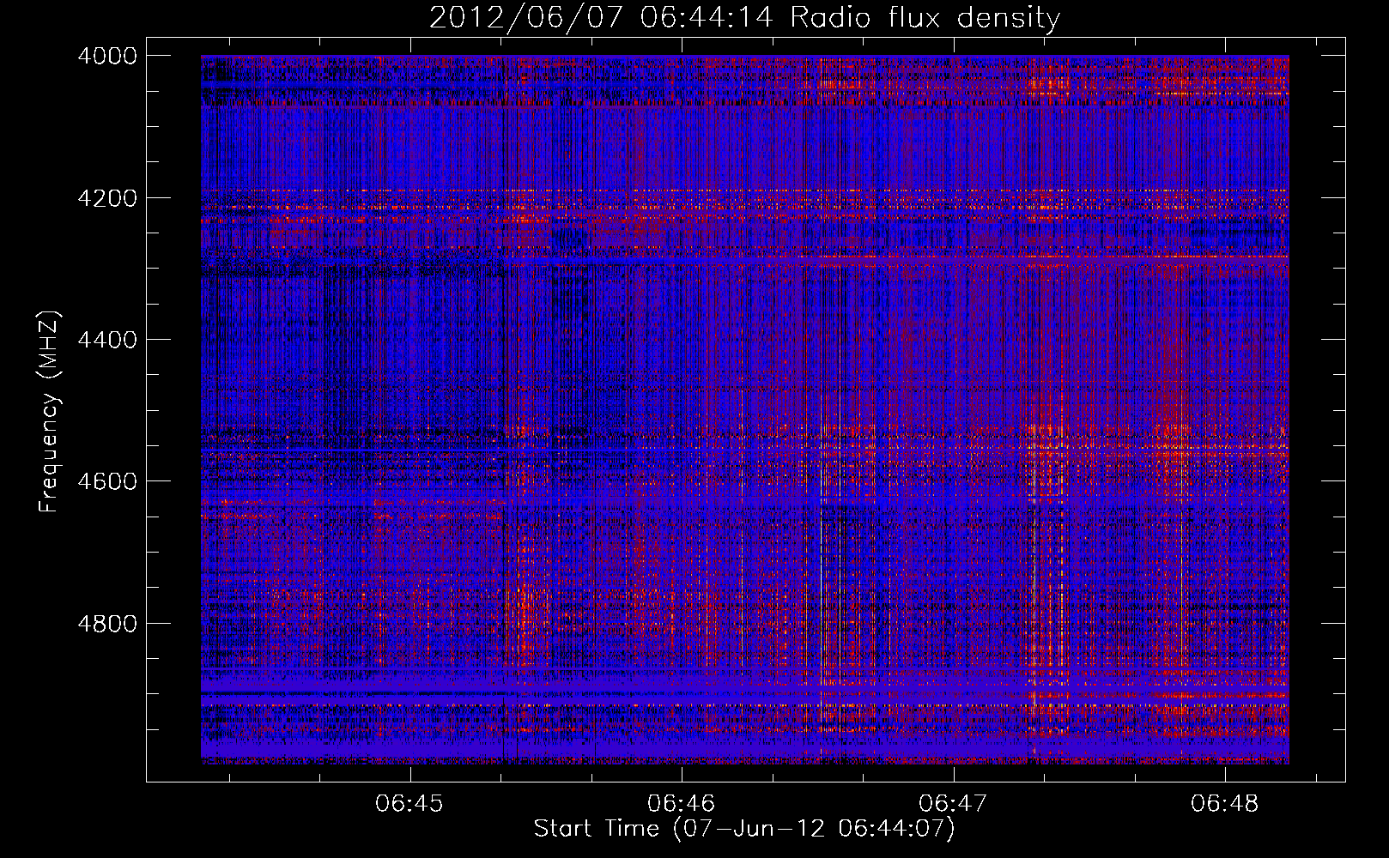Click the 06:47 time tick label

click(x=953, y=803)
